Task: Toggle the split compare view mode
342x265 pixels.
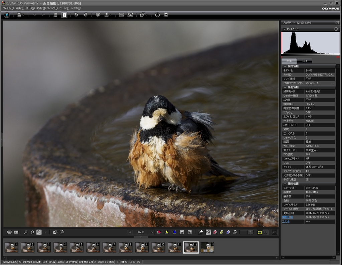Action: 266,232
